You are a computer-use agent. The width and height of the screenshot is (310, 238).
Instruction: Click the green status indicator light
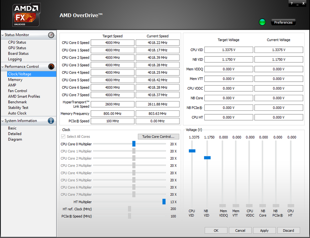(262, 22)
